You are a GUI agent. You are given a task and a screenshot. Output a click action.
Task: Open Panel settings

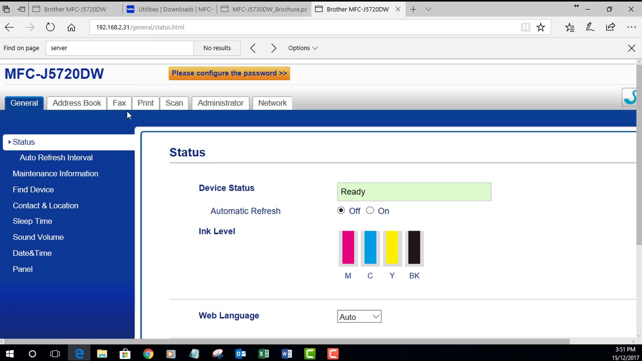click(x=23, y=269)
